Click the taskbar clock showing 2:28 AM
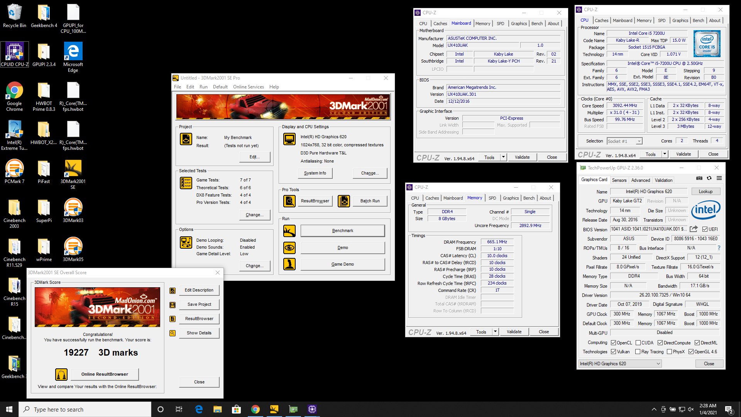Image resolution: width=741 pixels, height=417 pixels. [x=708, y=409]
